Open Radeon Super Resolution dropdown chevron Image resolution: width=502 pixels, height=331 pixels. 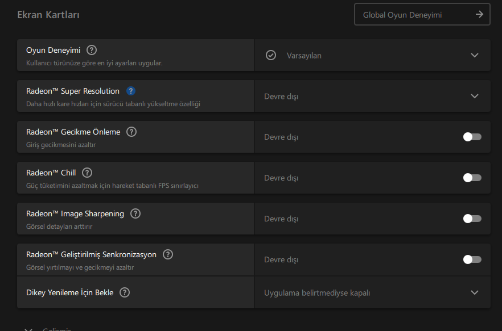point(475,96)
